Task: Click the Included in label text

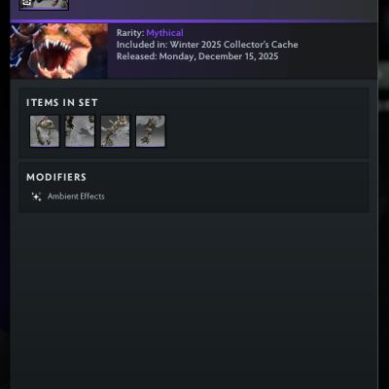Action: 142,45
